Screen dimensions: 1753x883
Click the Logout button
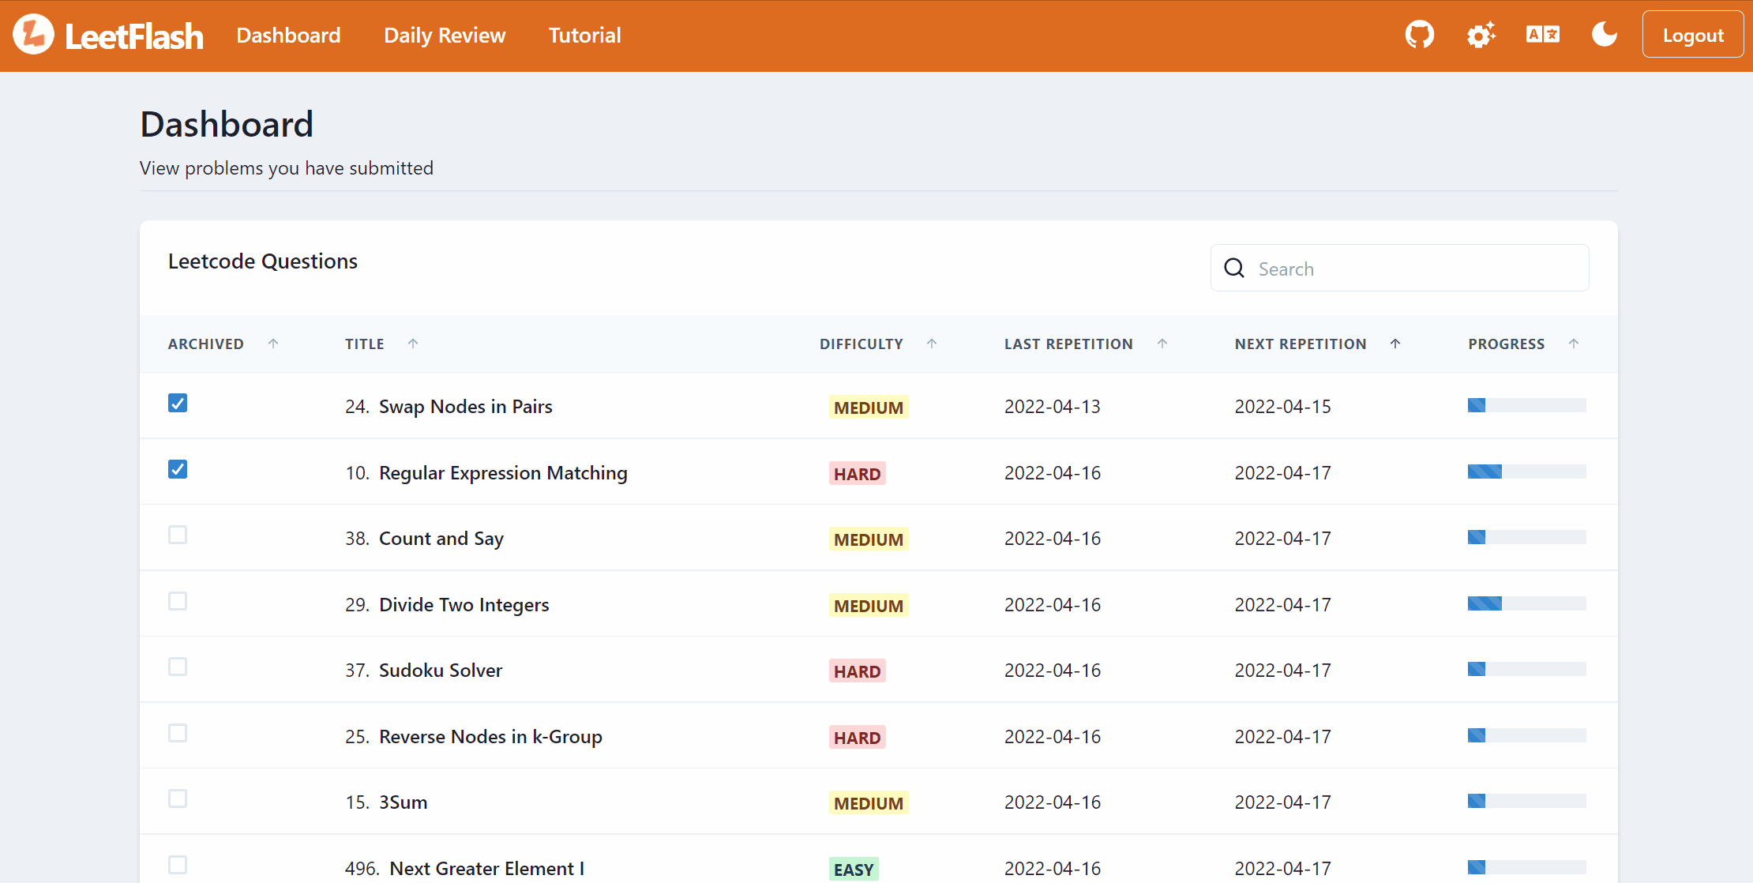coord(1692,35)
